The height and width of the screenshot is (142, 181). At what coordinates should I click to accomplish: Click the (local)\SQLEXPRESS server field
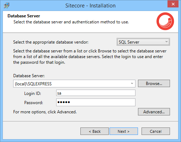(x=74, y=84)
